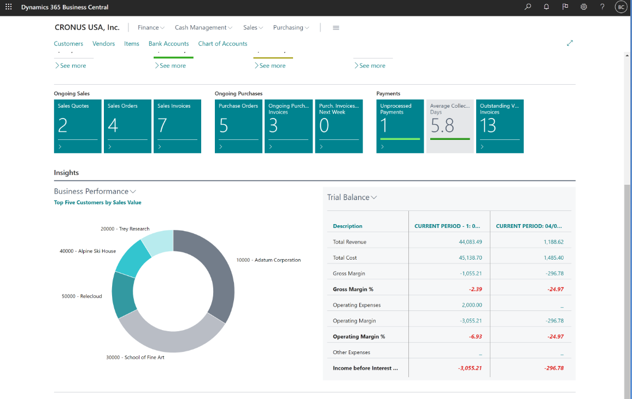Open Unprocessed Payments tile showing 1
Viewport: 632px width, 399px height.
click(400, 126)
